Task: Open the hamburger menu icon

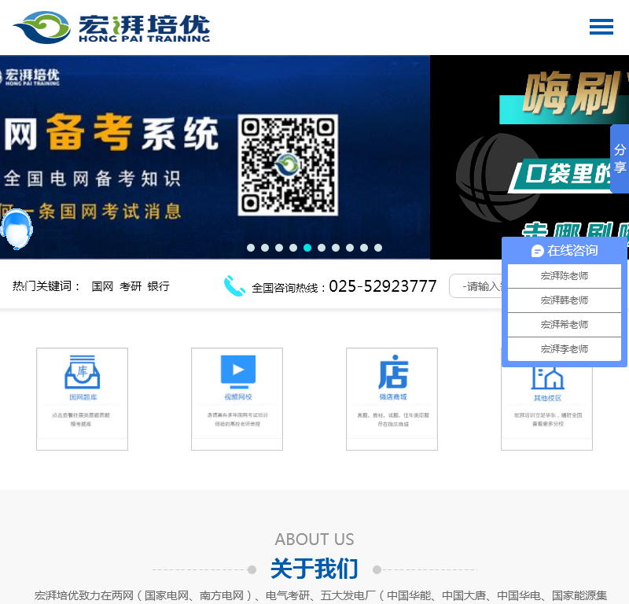Action: pos(601,27)
